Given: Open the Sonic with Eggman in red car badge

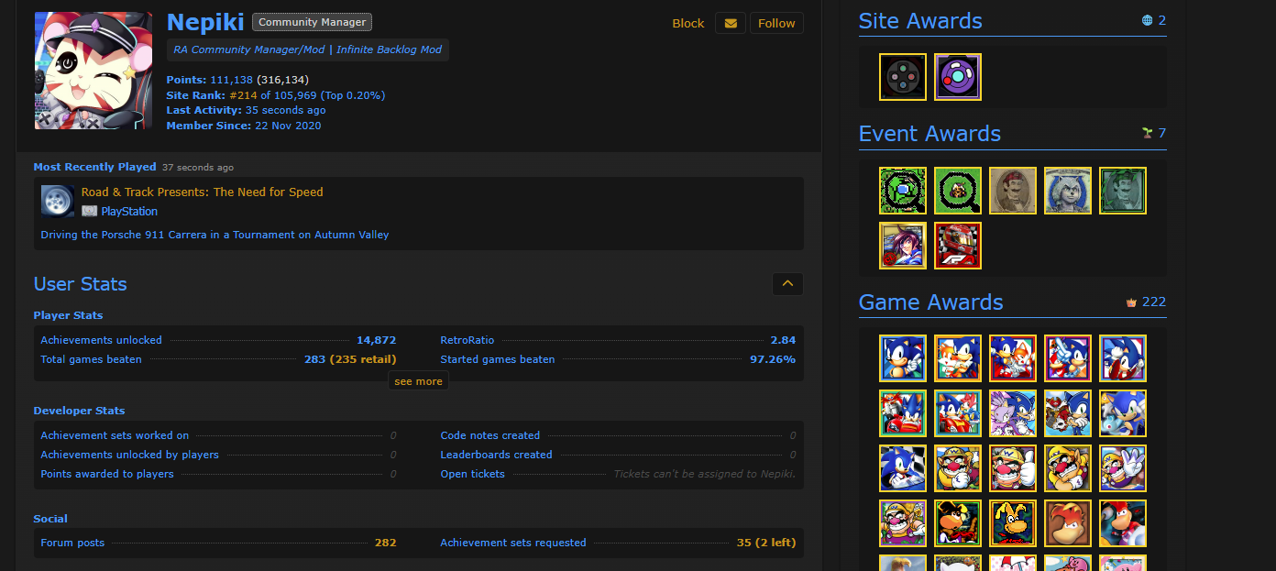Looking at the screenshot, I should point(903,413).
